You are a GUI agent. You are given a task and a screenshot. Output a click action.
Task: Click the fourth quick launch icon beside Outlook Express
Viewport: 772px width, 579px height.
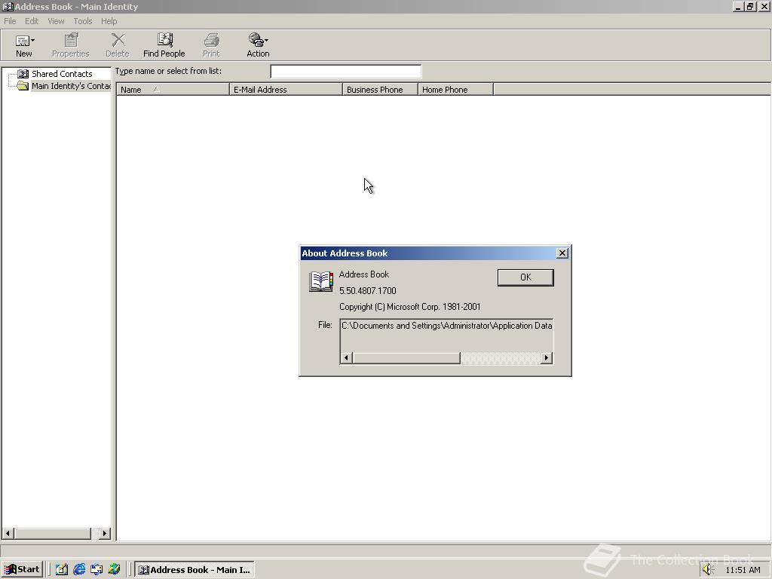115,570
